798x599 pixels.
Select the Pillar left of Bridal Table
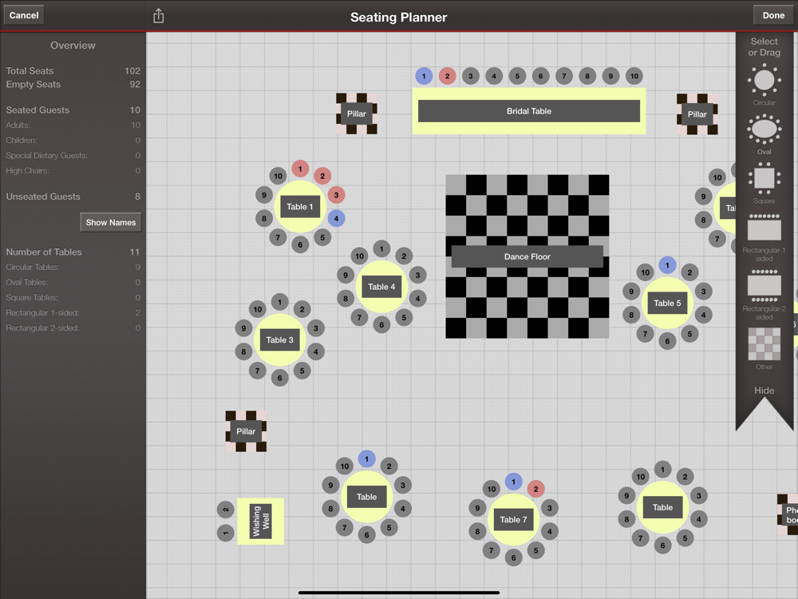point(356,113)
